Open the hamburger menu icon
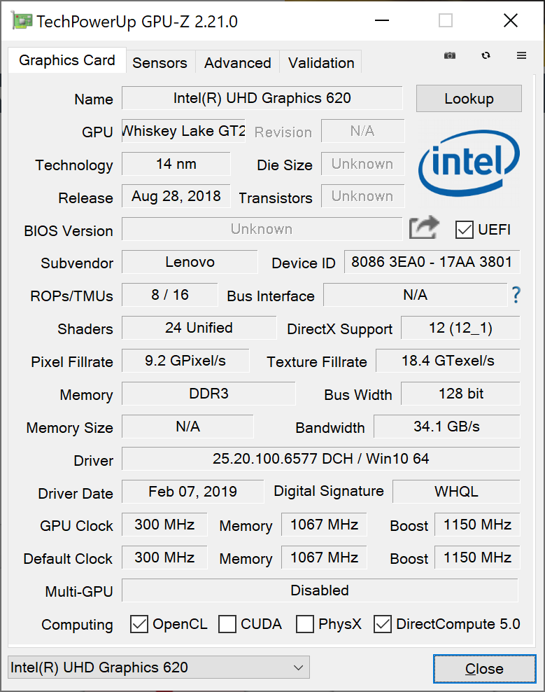The image size is (545, 692). 522,56
